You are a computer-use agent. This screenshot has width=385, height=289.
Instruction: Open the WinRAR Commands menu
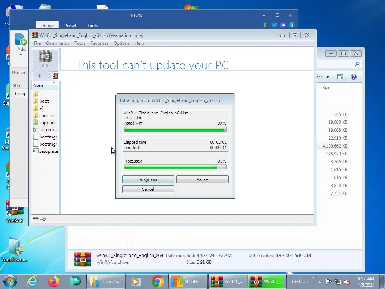click(x=58, y=43)
